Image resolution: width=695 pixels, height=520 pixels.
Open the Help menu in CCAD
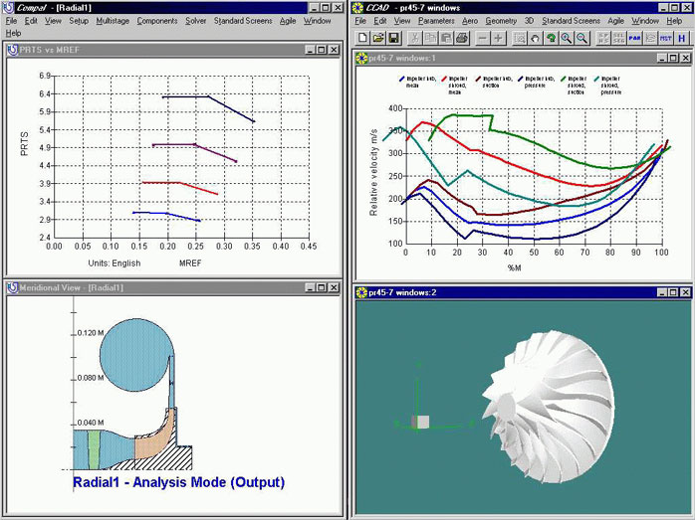(674, 21)
